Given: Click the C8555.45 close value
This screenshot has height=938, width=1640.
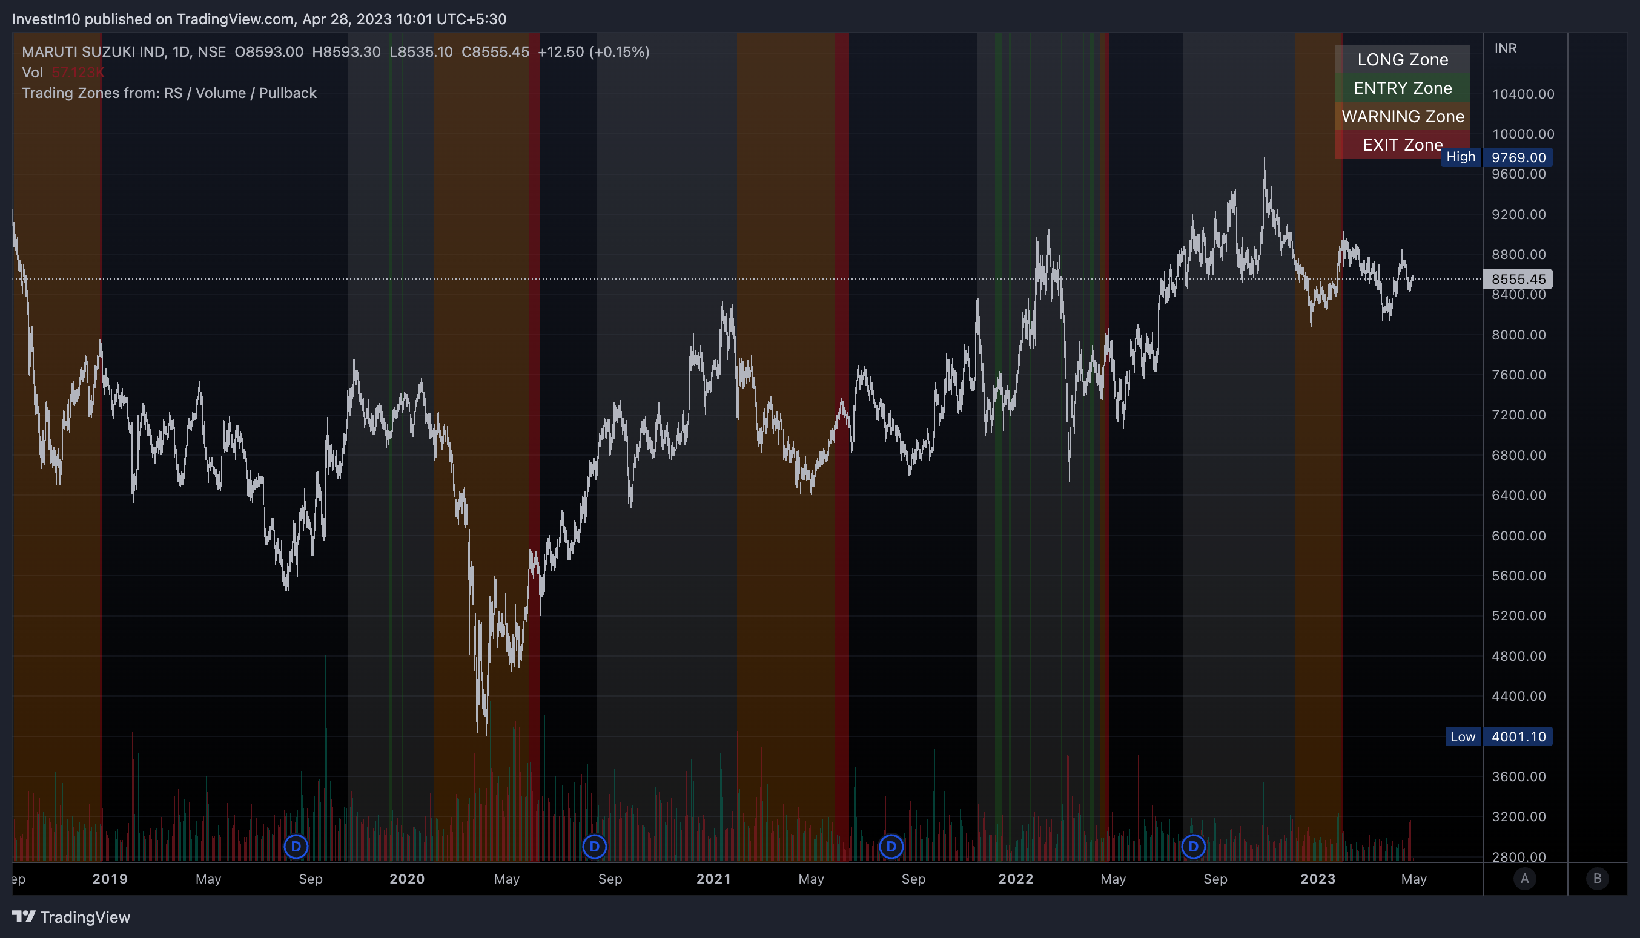Looking at the screenshot, I should click(495, 51).
